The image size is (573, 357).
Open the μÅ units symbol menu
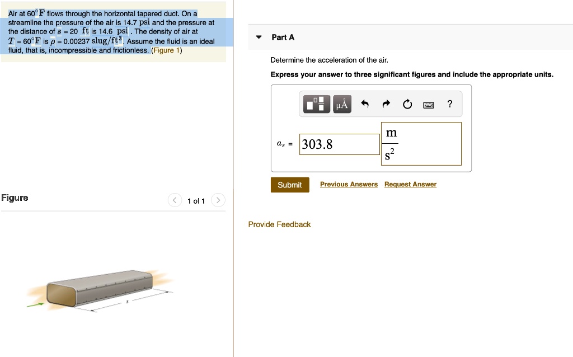pyautogui.click(x=341, y=104)
